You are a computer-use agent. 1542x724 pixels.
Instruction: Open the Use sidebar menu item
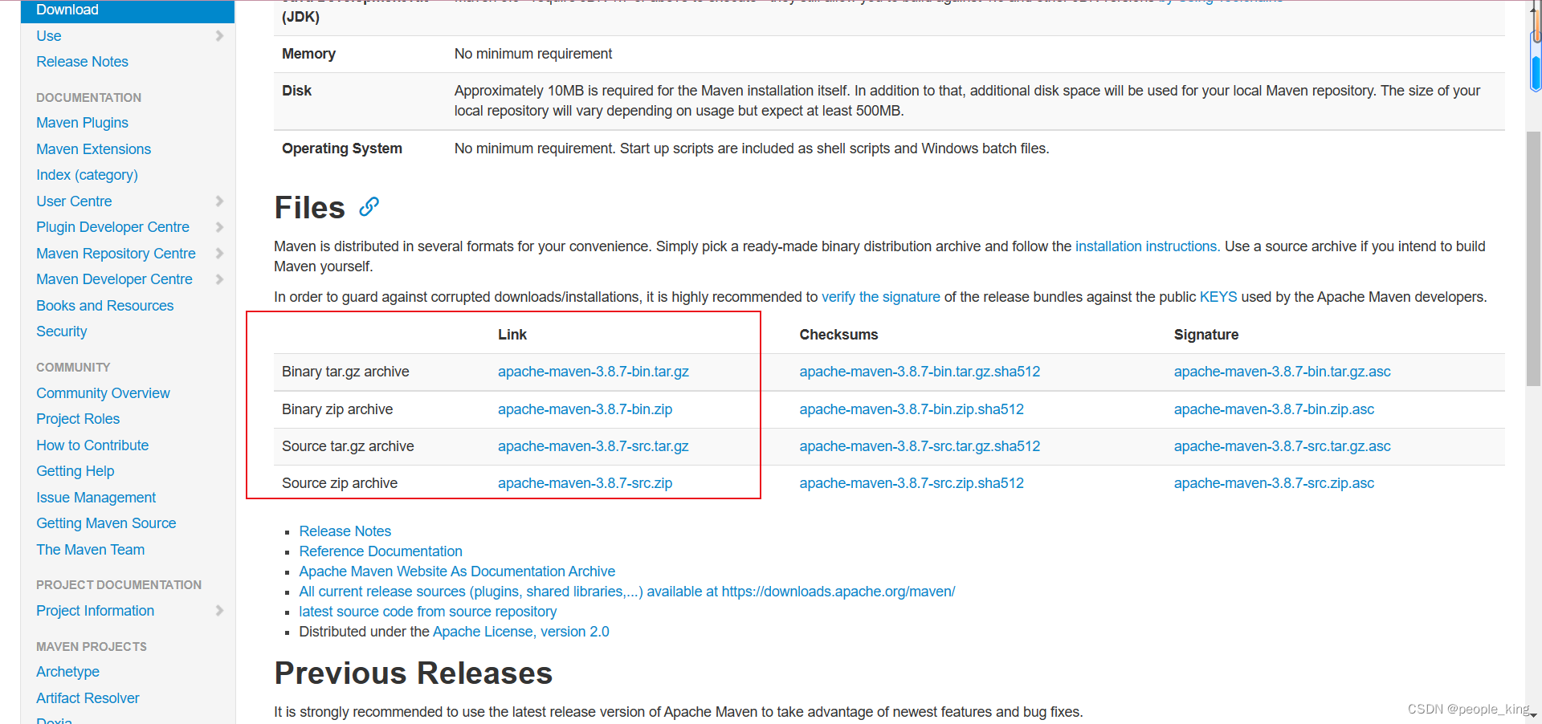(x=49, y=36)
